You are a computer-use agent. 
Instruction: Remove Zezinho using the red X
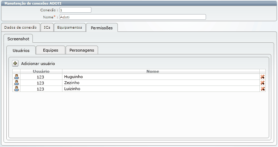pos(262,83)
